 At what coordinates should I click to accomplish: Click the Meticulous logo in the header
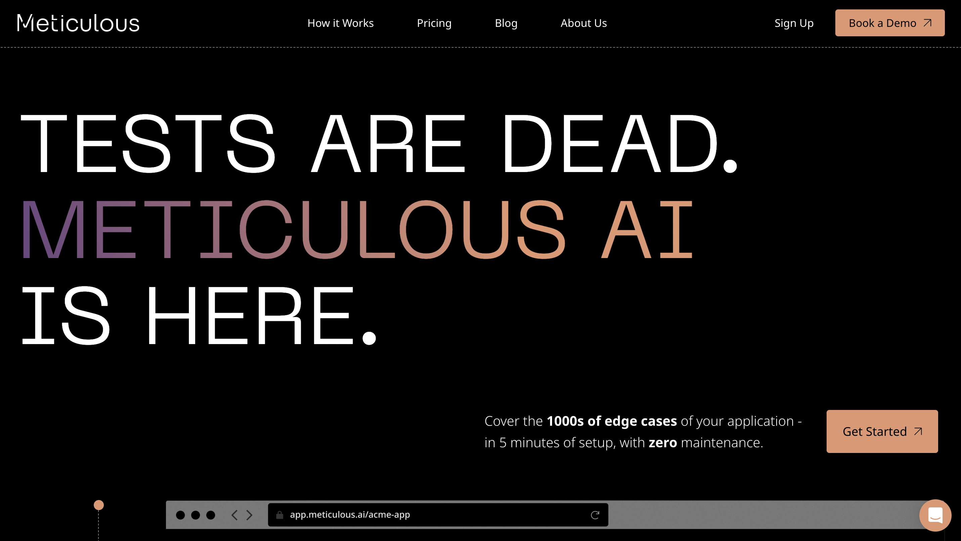78,23
